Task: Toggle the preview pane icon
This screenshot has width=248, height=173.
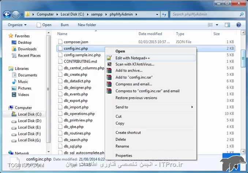Action: pyautogui.click(x=228, y=25)
